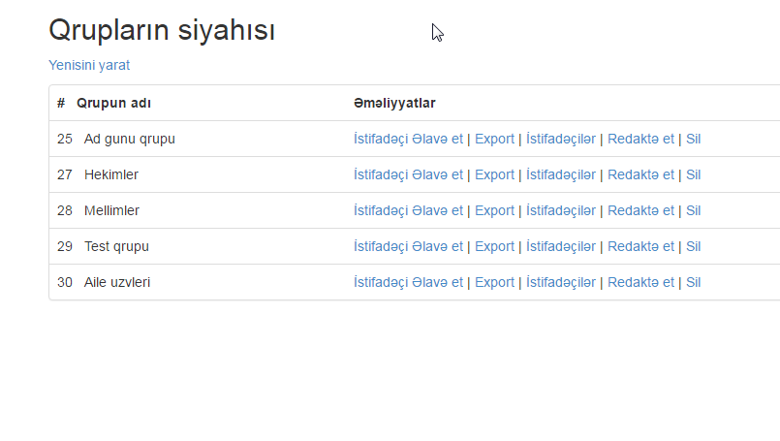
Task: Delete the Mellimler group
Action: pyautogui.click(x=693, y=210)
